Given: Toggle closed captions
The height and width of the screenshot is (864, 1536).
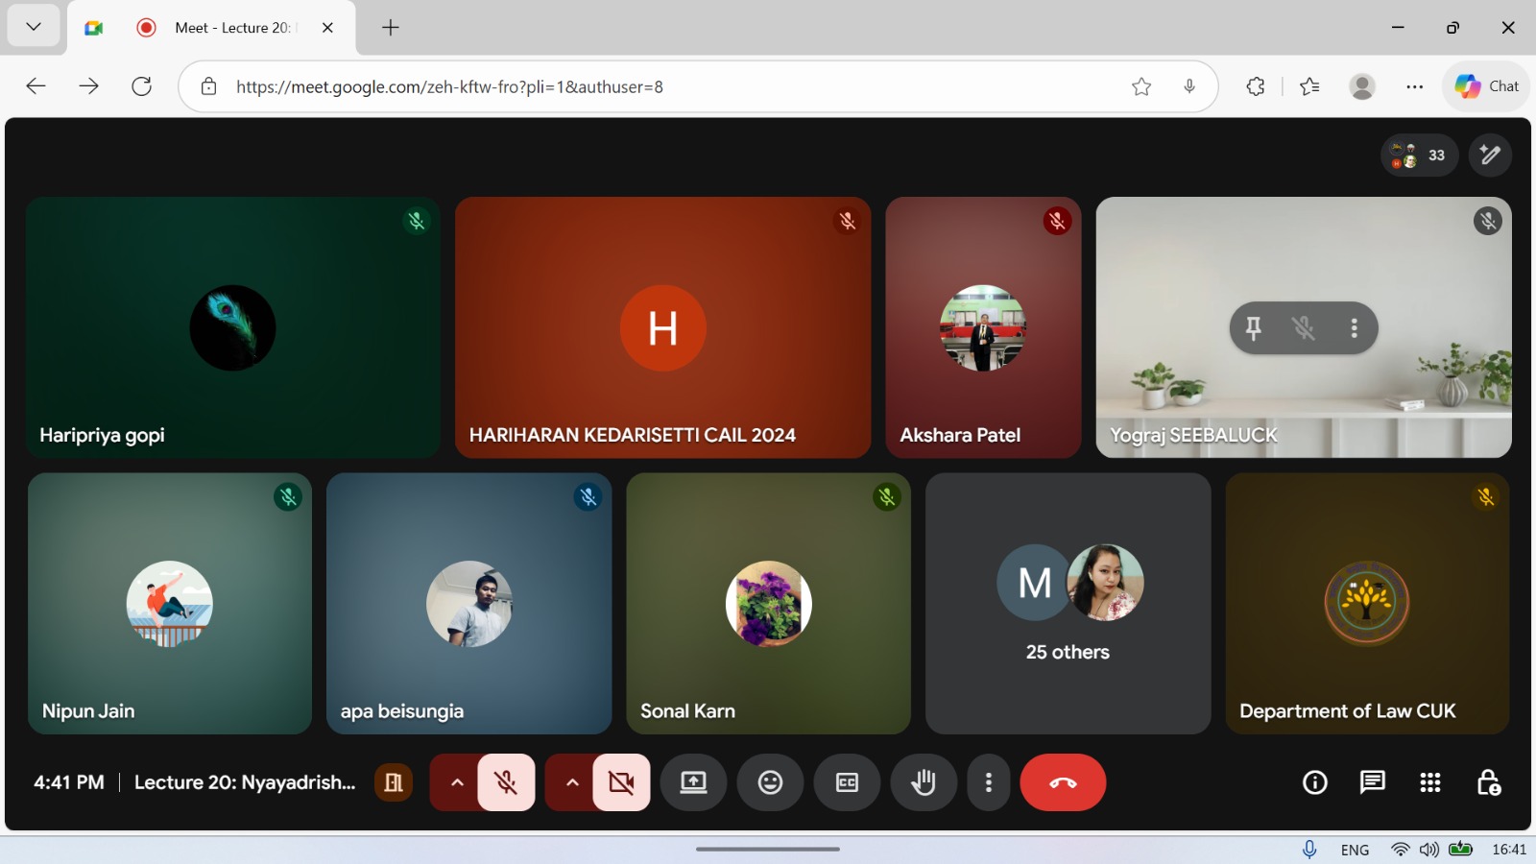Looking at the screenshot, I should 847,782.
